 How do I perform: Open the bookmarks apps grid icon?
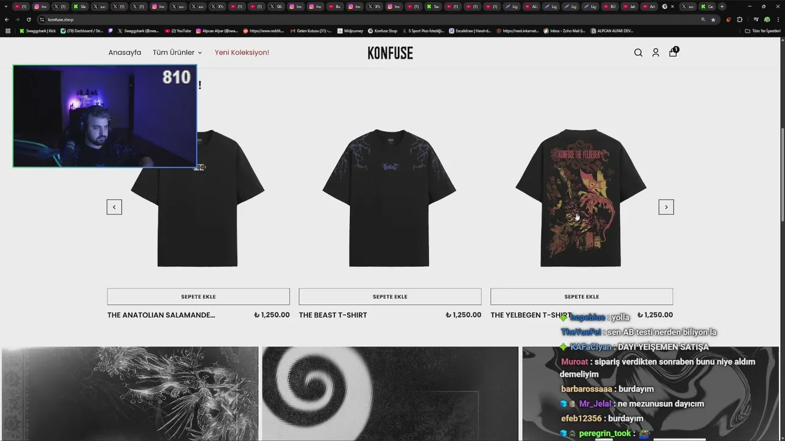(x=8, y=31)
